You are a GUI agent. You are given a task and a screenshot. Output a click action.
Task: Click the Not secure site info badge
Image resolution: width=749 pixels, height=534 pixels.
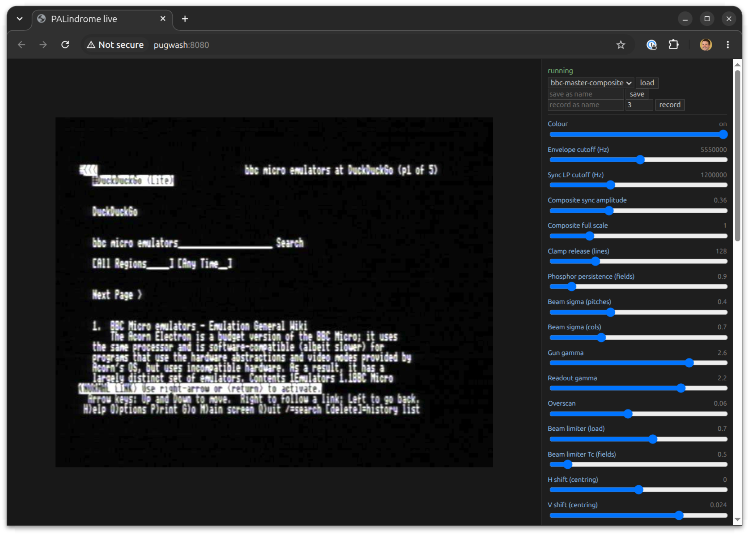tap(115, 45)
